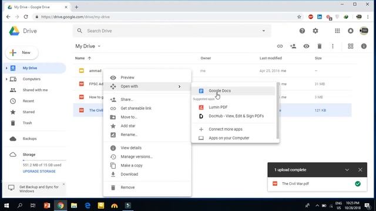Click the New button
376x211 pixels.
(x=22, y=53)
